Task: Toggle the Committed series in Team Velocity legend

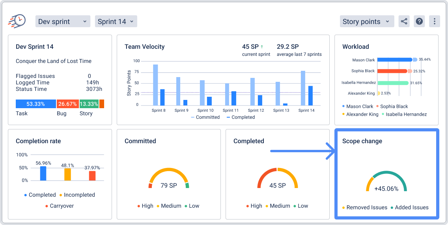Action: click(x=205, y=117)
